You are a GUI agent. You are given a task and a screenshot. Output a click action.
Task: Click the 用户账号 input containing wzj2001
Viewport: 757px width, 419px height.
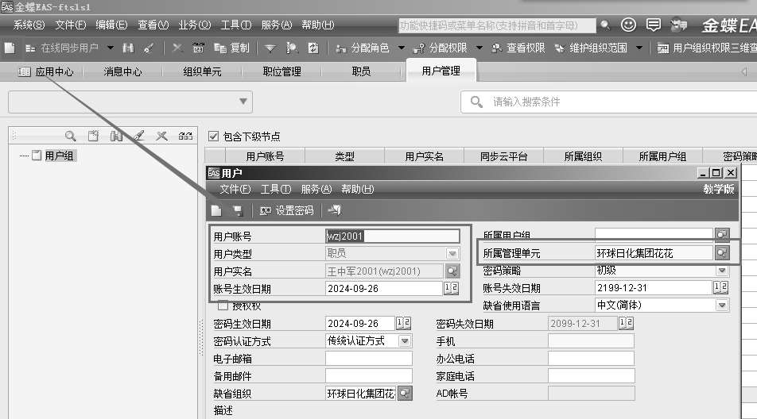[x=393, y=236]
